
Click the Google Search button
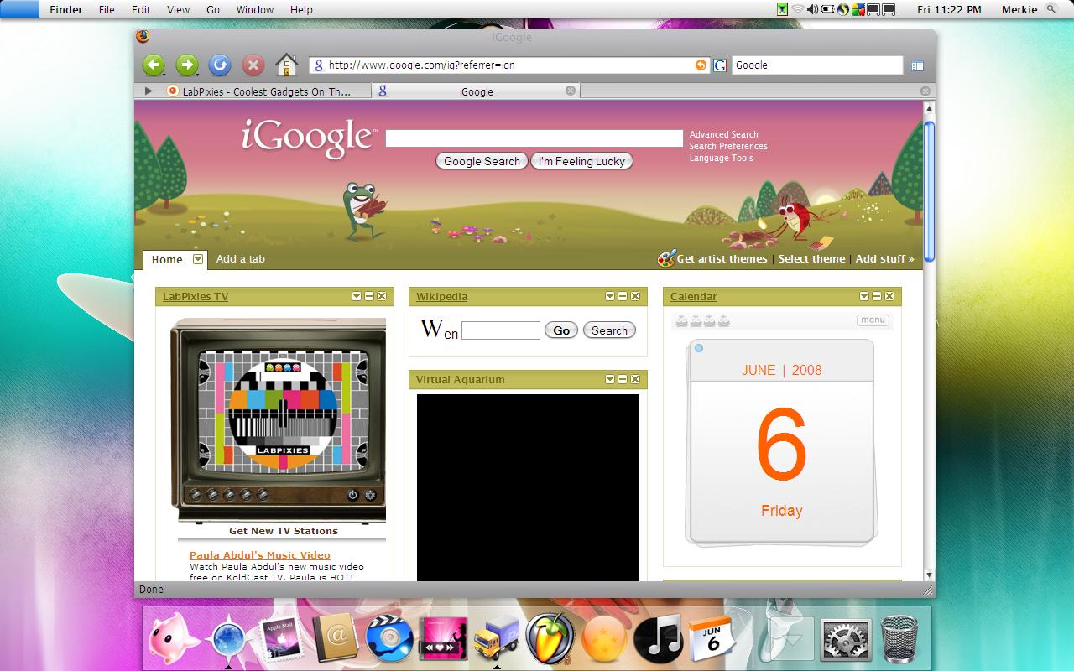482,161
